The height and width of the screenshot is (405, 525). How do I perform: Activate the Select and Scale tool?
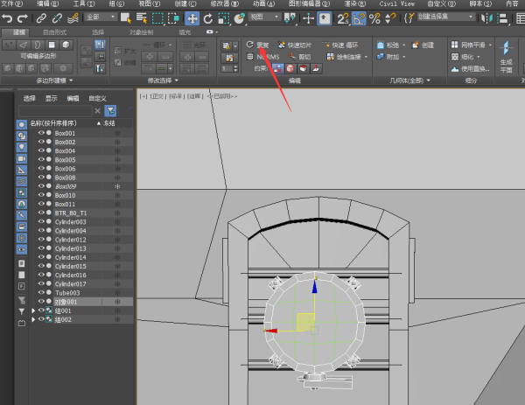(x=224, y=18)
